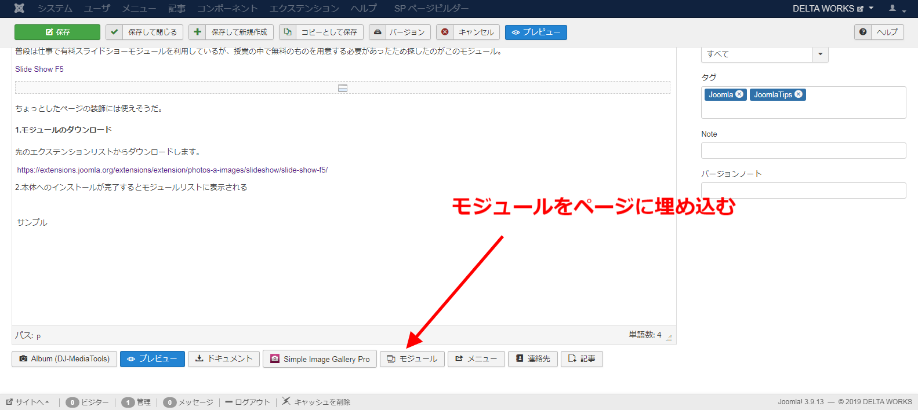Open the メニュー top menu
This screenshot has width=918, height=410.
[x=139, y=8]
